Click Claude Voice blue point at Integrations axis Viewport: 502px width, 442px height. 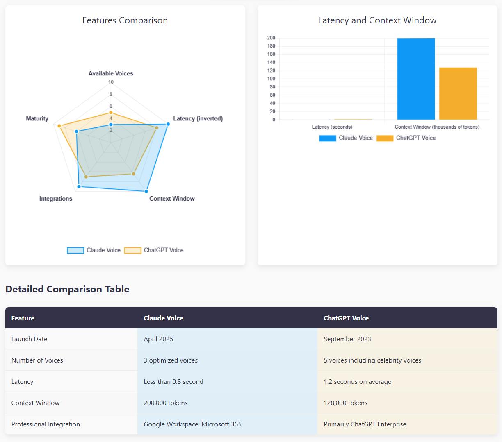coord(79,186)
